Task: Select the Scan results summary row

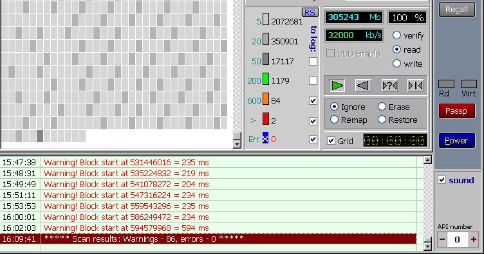Action: (208, 239)
